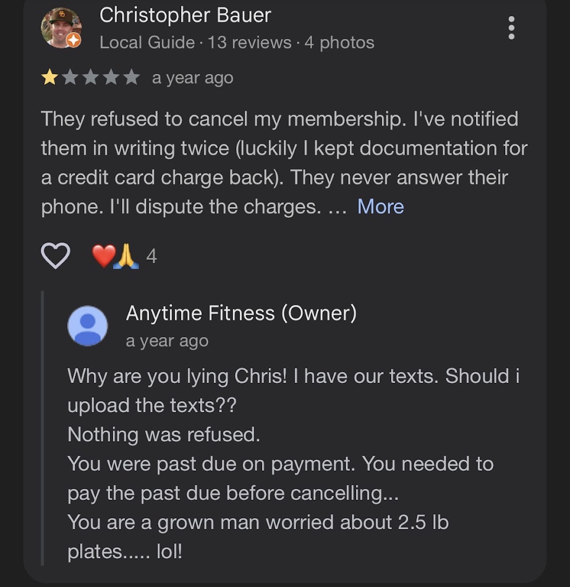Click the review's "a year ago" timestamp

coord(193,78)
